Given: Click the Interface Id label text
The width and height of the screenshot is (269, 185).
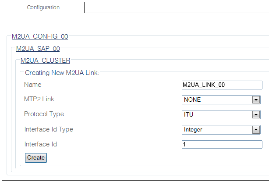Looking at the screenshot, I should pyautogui.click(x=40, y=144).
